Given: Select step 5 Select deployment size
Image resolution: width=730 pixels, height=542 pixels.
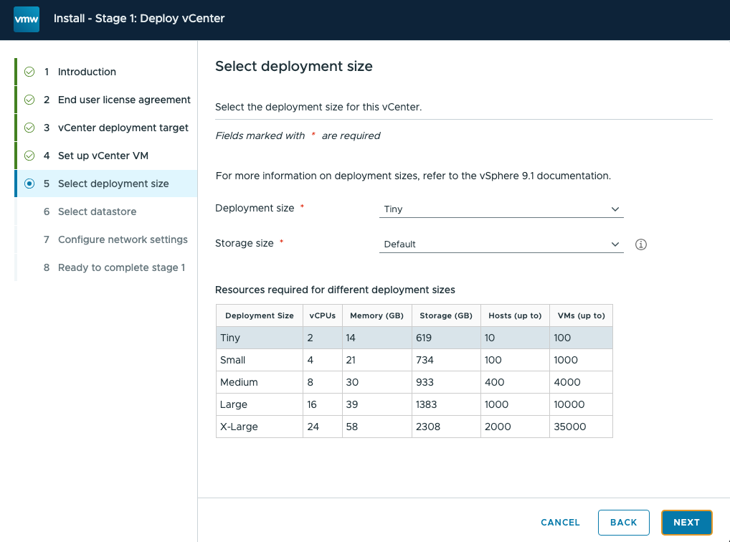Looking at the screenshot, I should tap(107, 184).
